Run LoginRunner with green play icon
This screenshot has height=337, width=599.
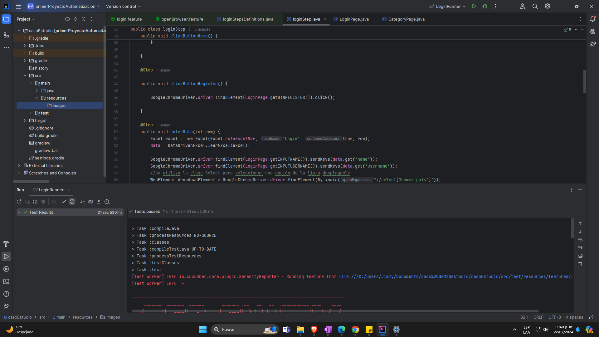(x=474, y=6)
